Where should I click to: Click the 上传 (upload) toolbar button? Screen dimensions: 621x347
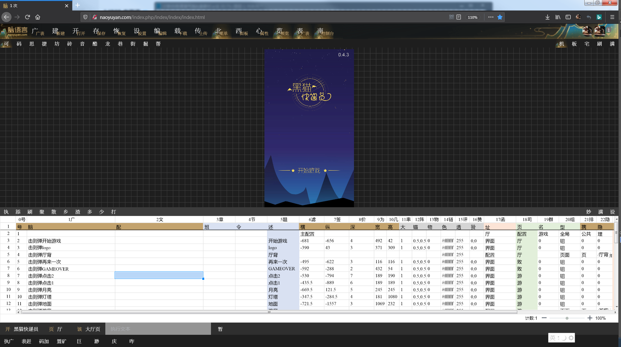click(x=200, y=31)
